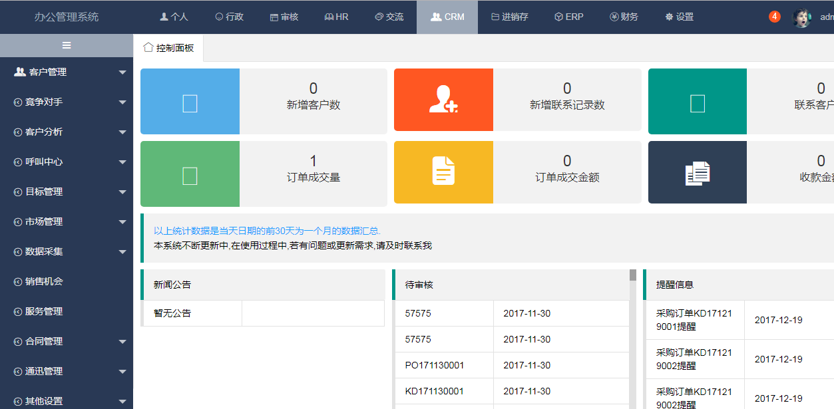This screenshot has height=409, width=834.
Task: Click the admin user avatar
Action: click(x=801, y=17)
